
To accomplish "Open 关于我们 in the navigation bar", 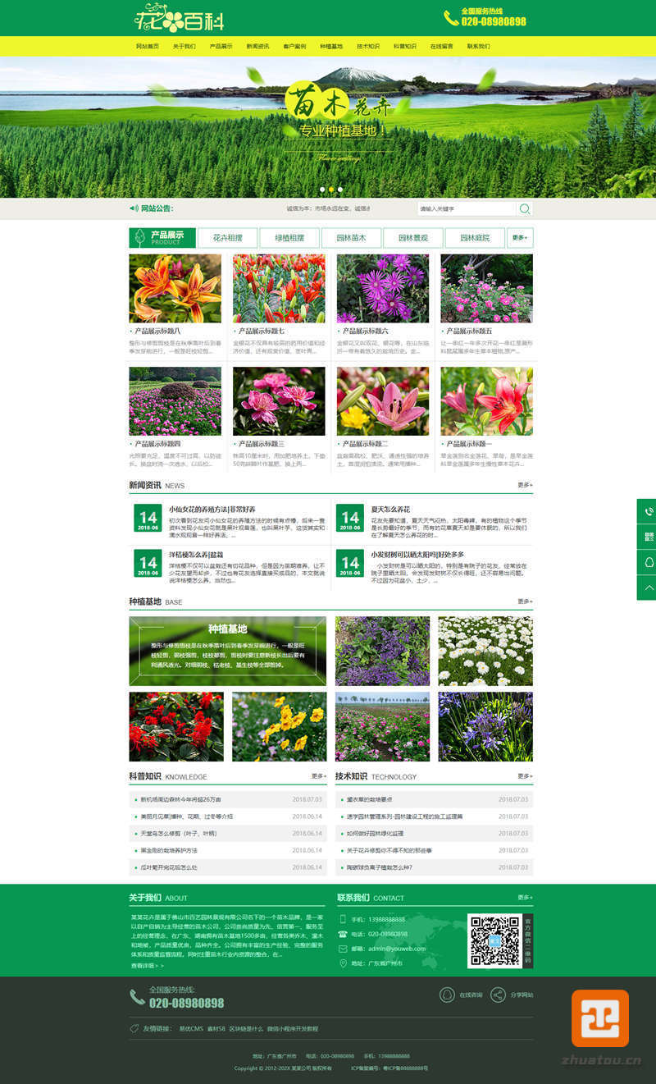I will click(184, 47).
